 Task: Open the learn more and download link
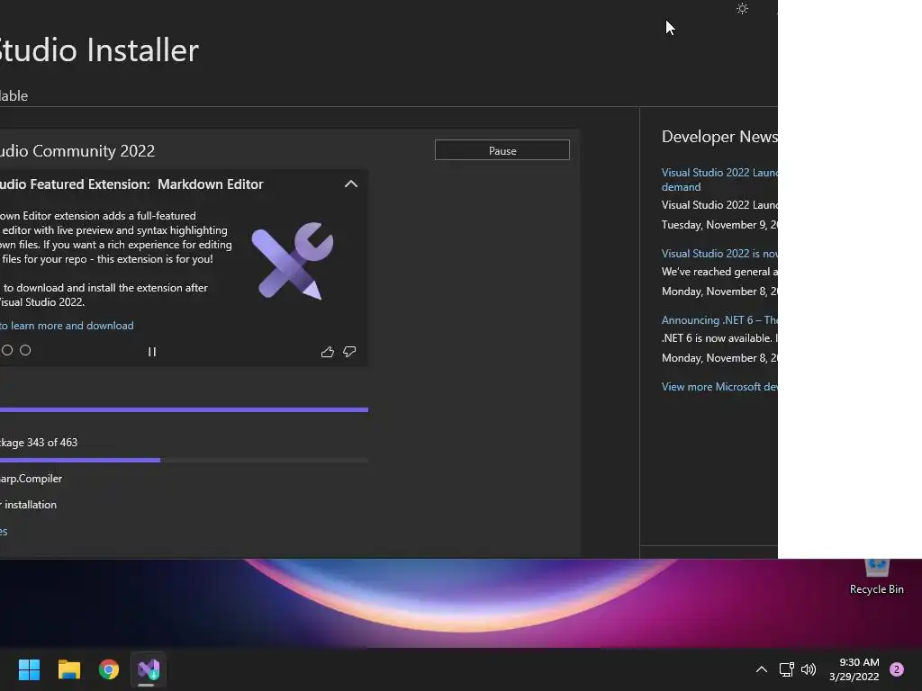coord(67,326)
